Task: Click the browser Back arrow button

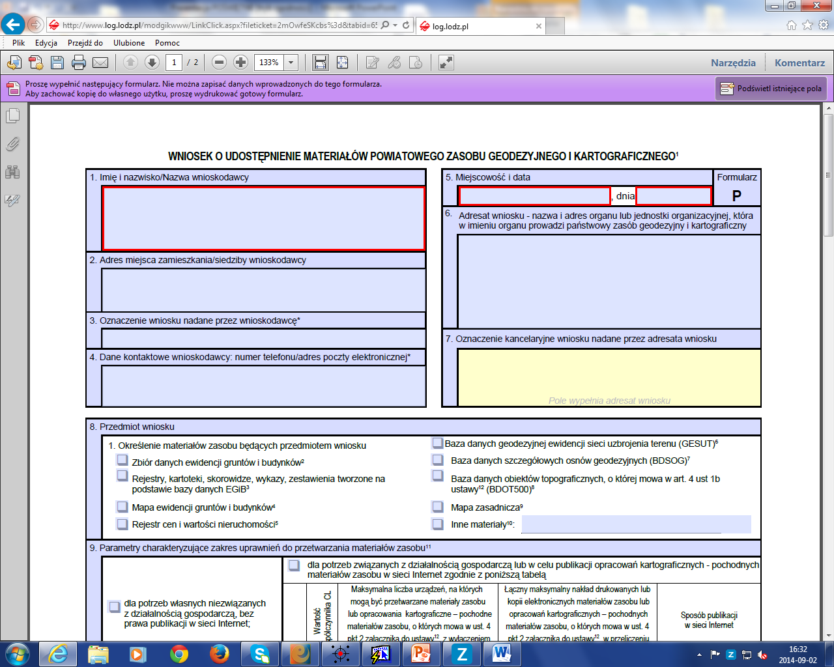Action: click(x=13, y=25)
